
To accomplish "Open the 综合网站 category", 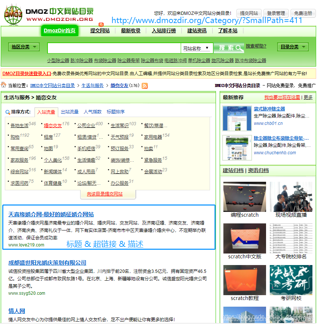I will click(x=20, y=172).
